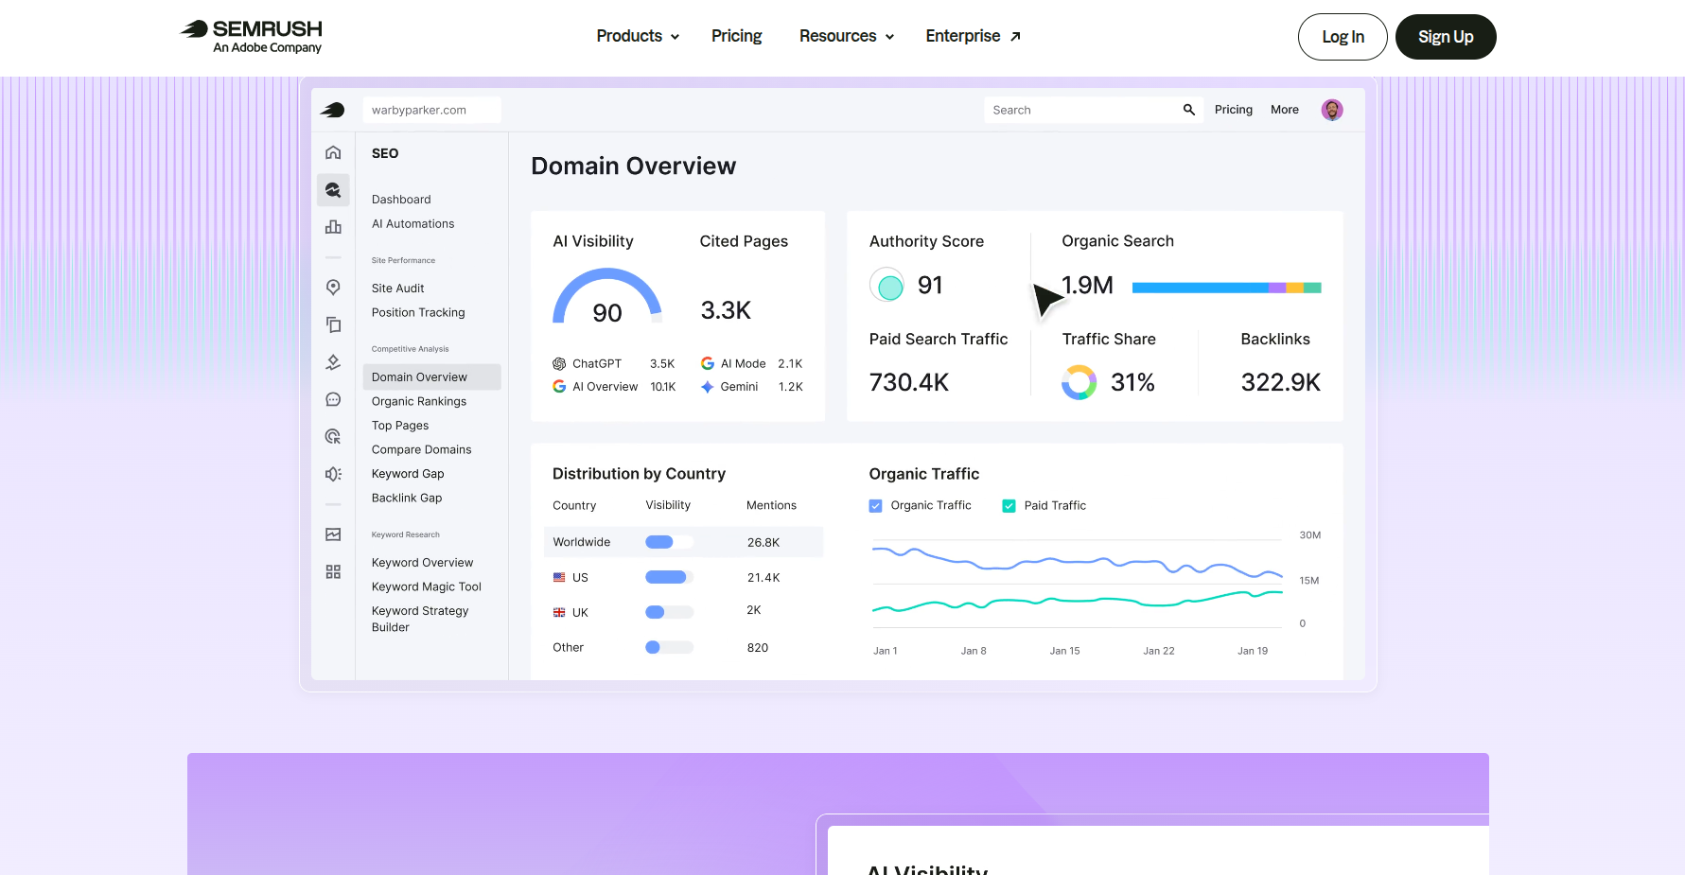Open Keyword Overview menu item

(x=422, y=563)
